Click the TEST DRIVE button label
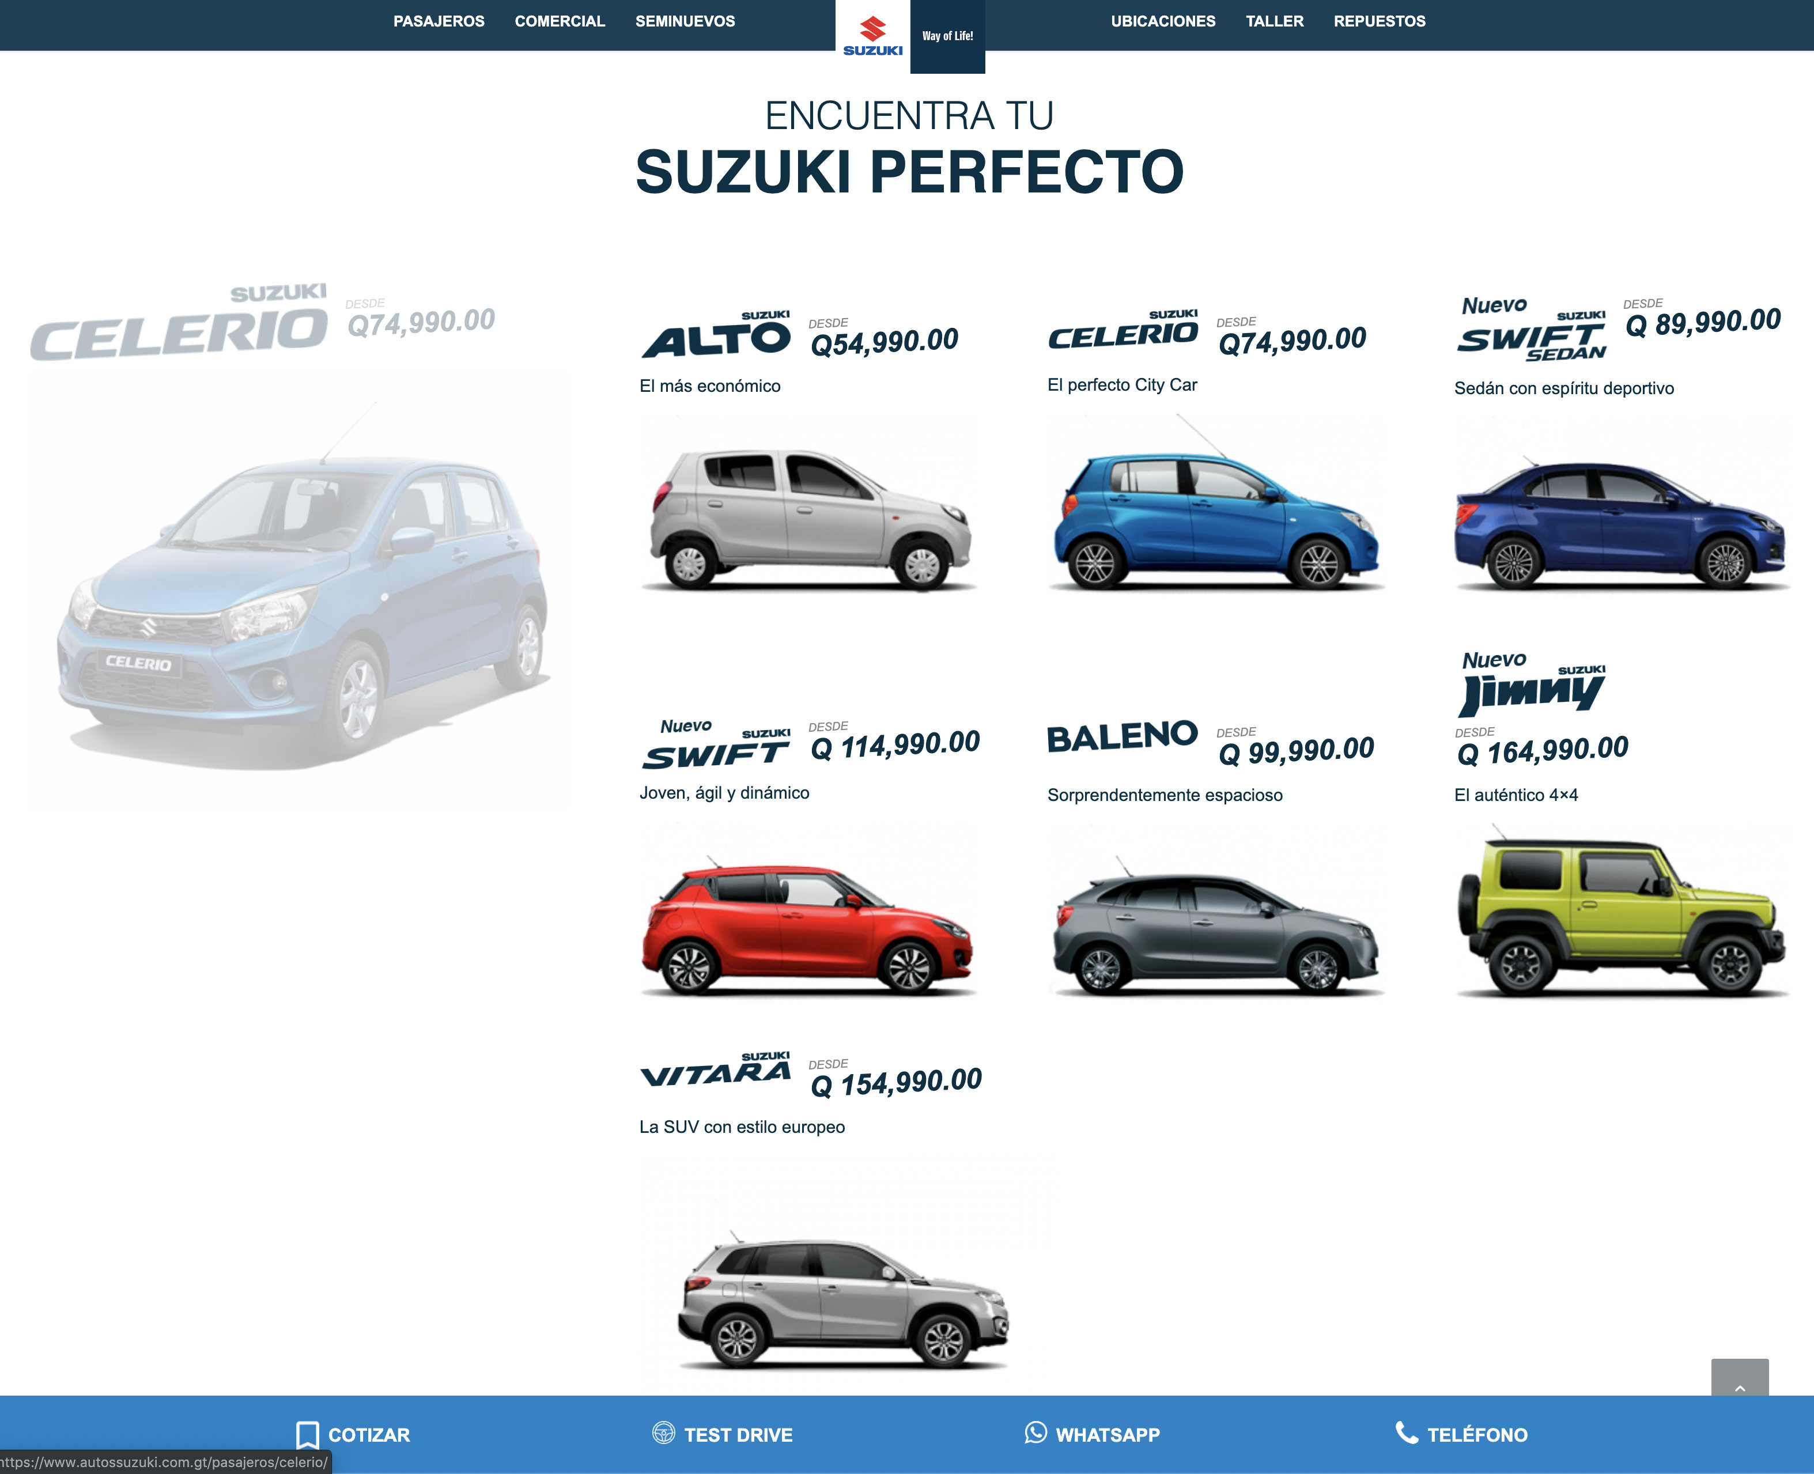Screen dimensions: 1814x1474 click(x=738, y=1435)
